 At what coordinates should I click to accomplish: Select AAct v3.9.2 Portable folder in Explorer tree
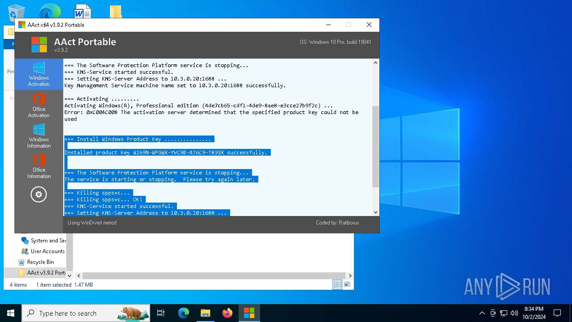(42, 273)
